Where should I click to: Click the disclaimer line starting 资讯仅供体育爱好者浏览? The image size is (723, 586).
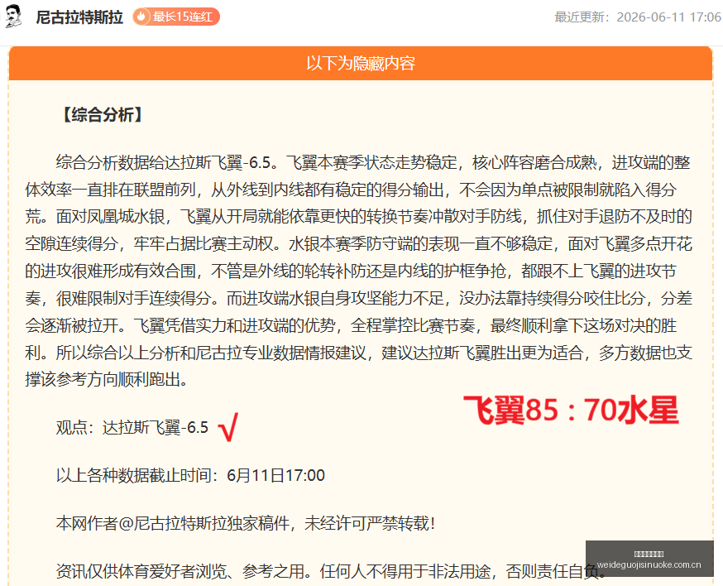[332, 571]
